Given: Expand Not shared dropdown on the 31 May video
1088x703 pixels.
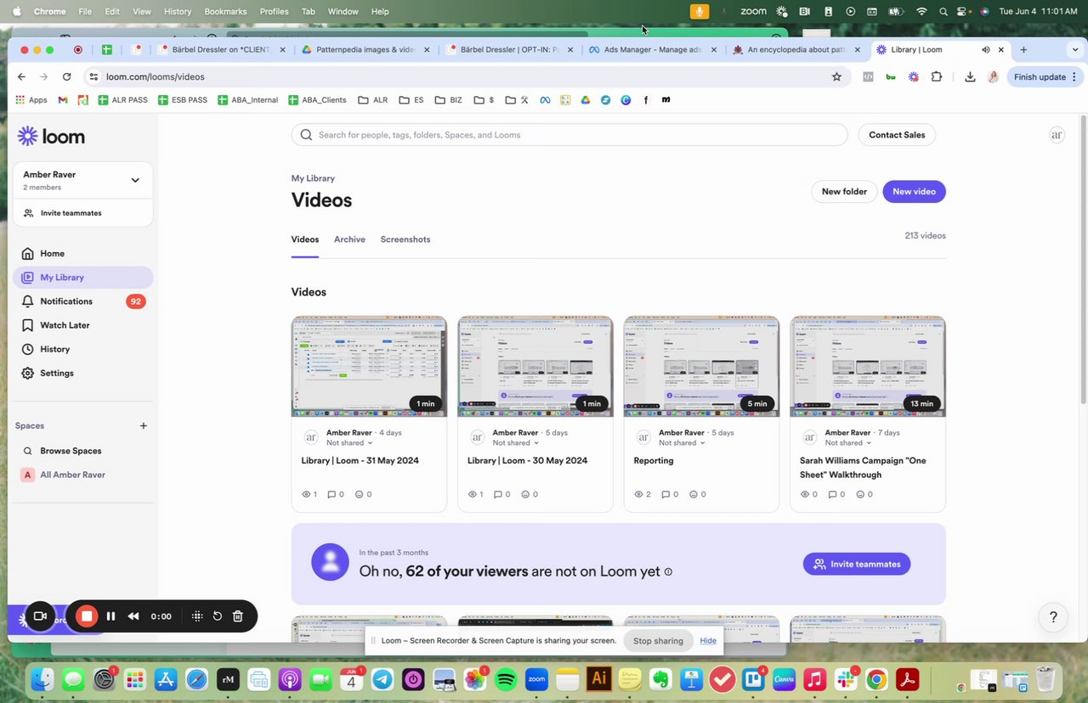Looking at the screenshot, I should coord(349,443).
